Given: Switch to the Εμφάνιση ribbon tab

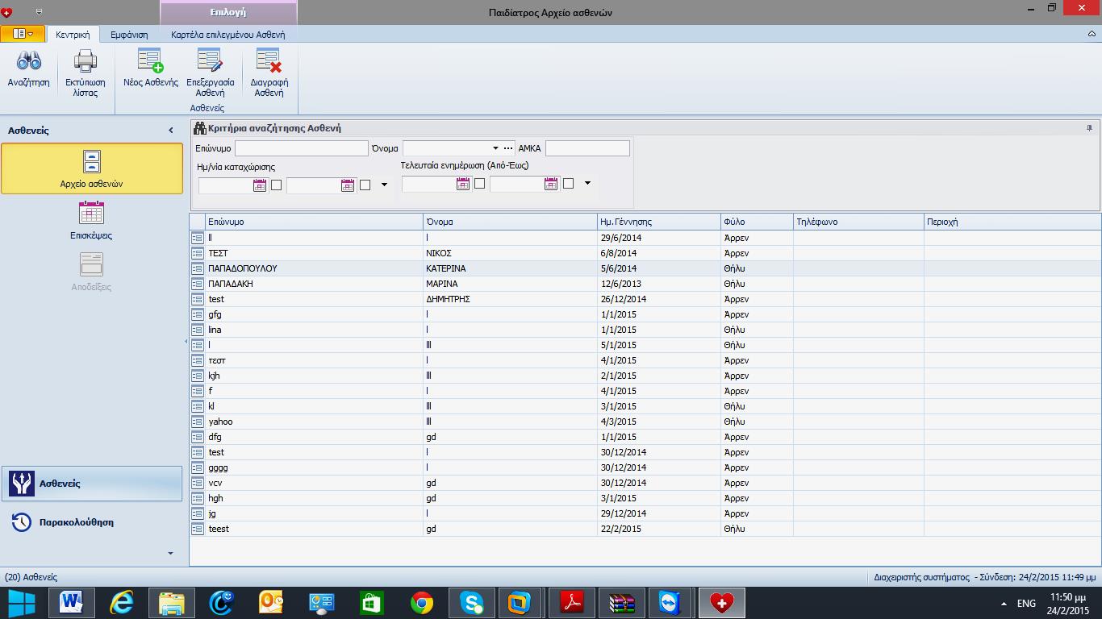Looking at the screenshot, I should [129, 35].
